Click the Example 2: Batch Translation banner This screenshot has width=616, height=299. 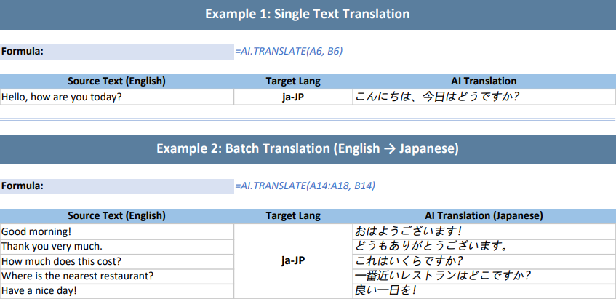click(308, 148)
